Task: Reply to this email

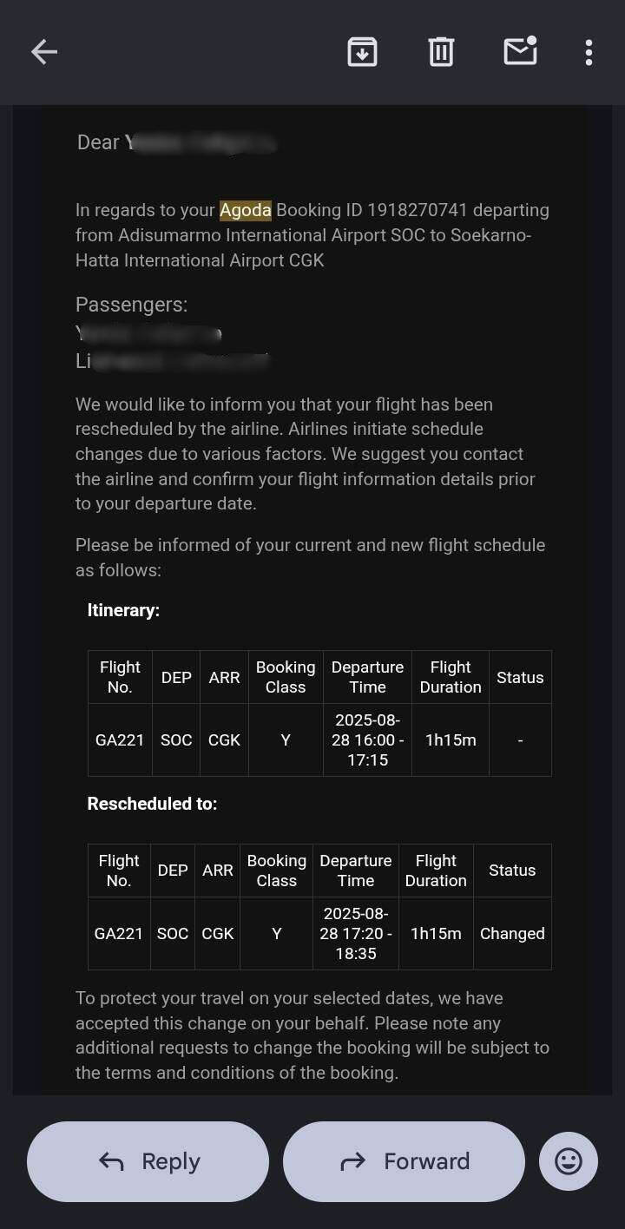Action: (148, 1160)
